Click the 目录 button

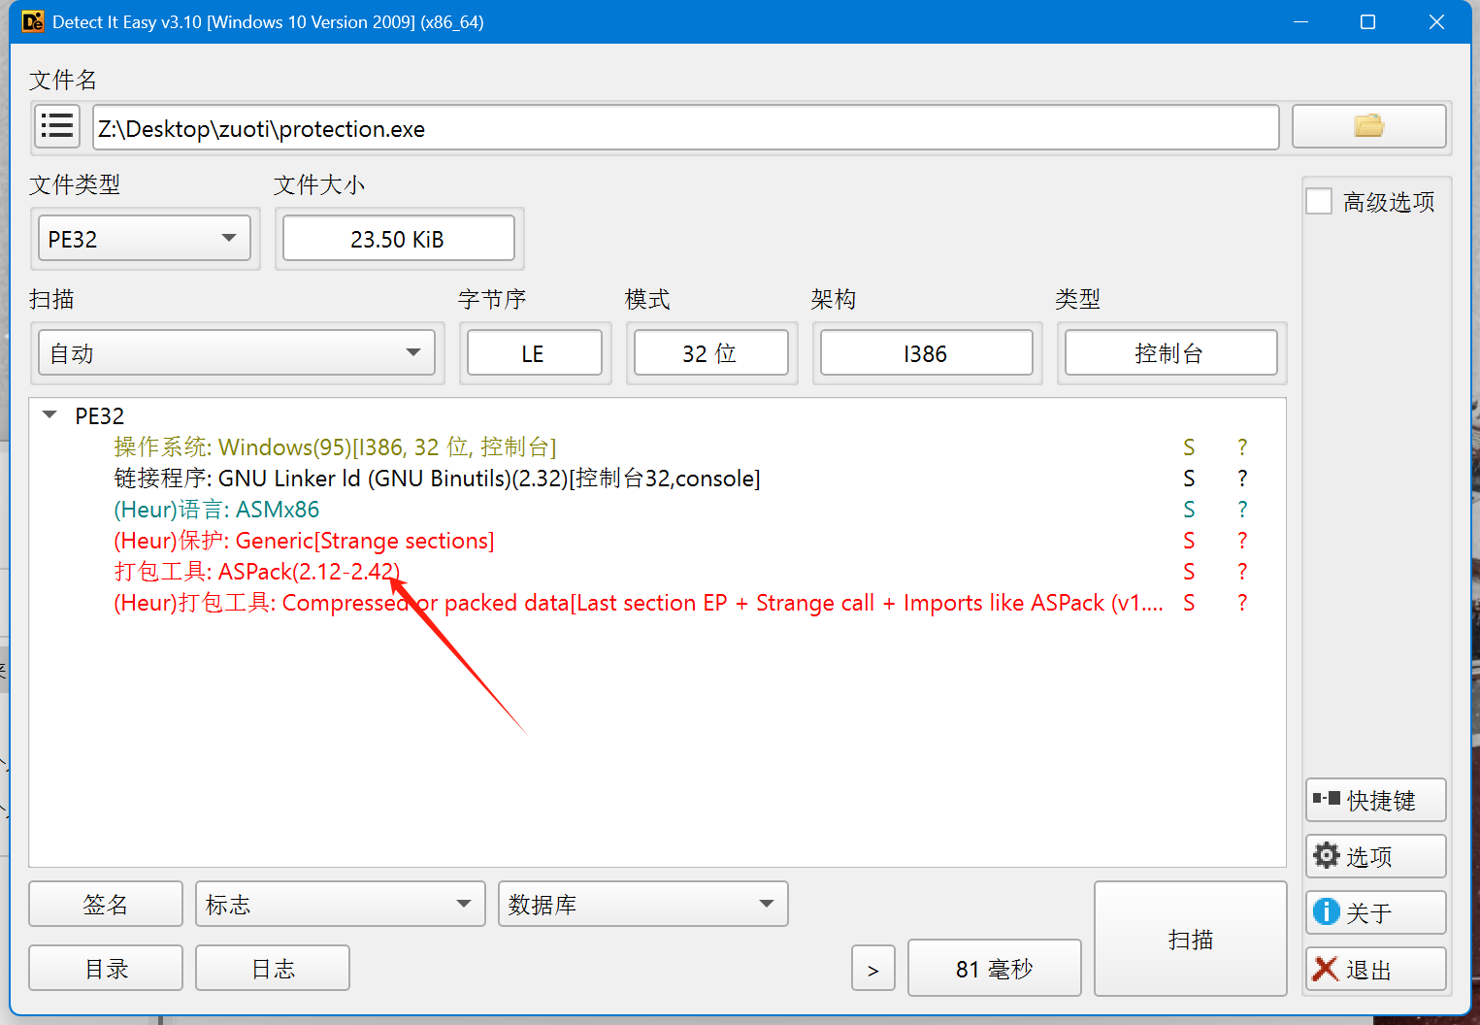[106, 968]
